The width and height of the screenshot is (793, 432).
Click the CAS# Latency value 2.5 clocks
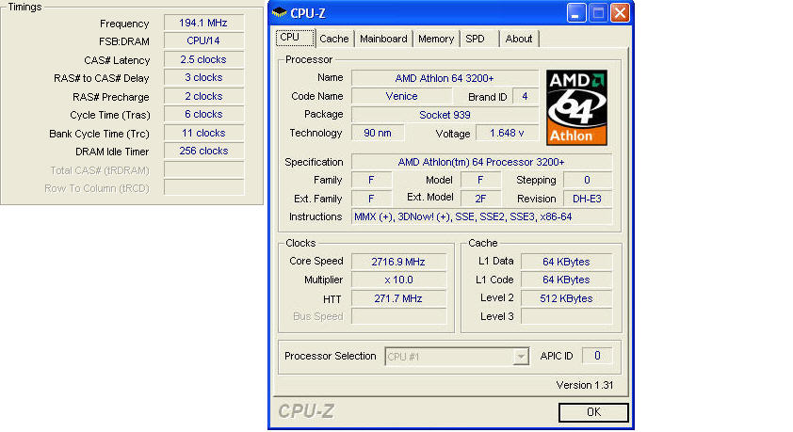(x=203, y=59)
